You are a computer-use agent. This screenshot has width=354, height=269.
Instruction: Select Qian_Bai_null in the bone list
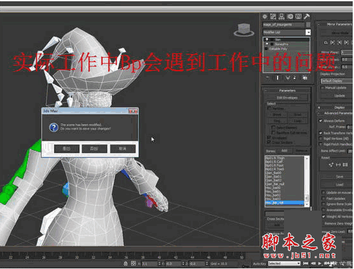pyautogui.click(x=285, y=184)
